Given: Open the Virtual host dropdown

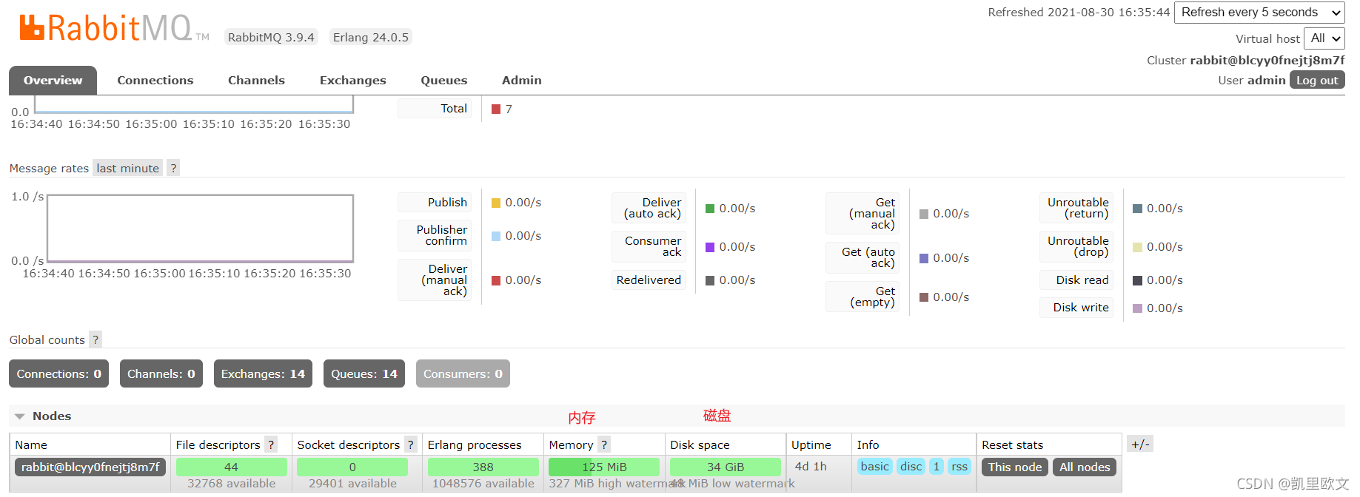Looking at the screenshot, I should [x=1324, y=38].
